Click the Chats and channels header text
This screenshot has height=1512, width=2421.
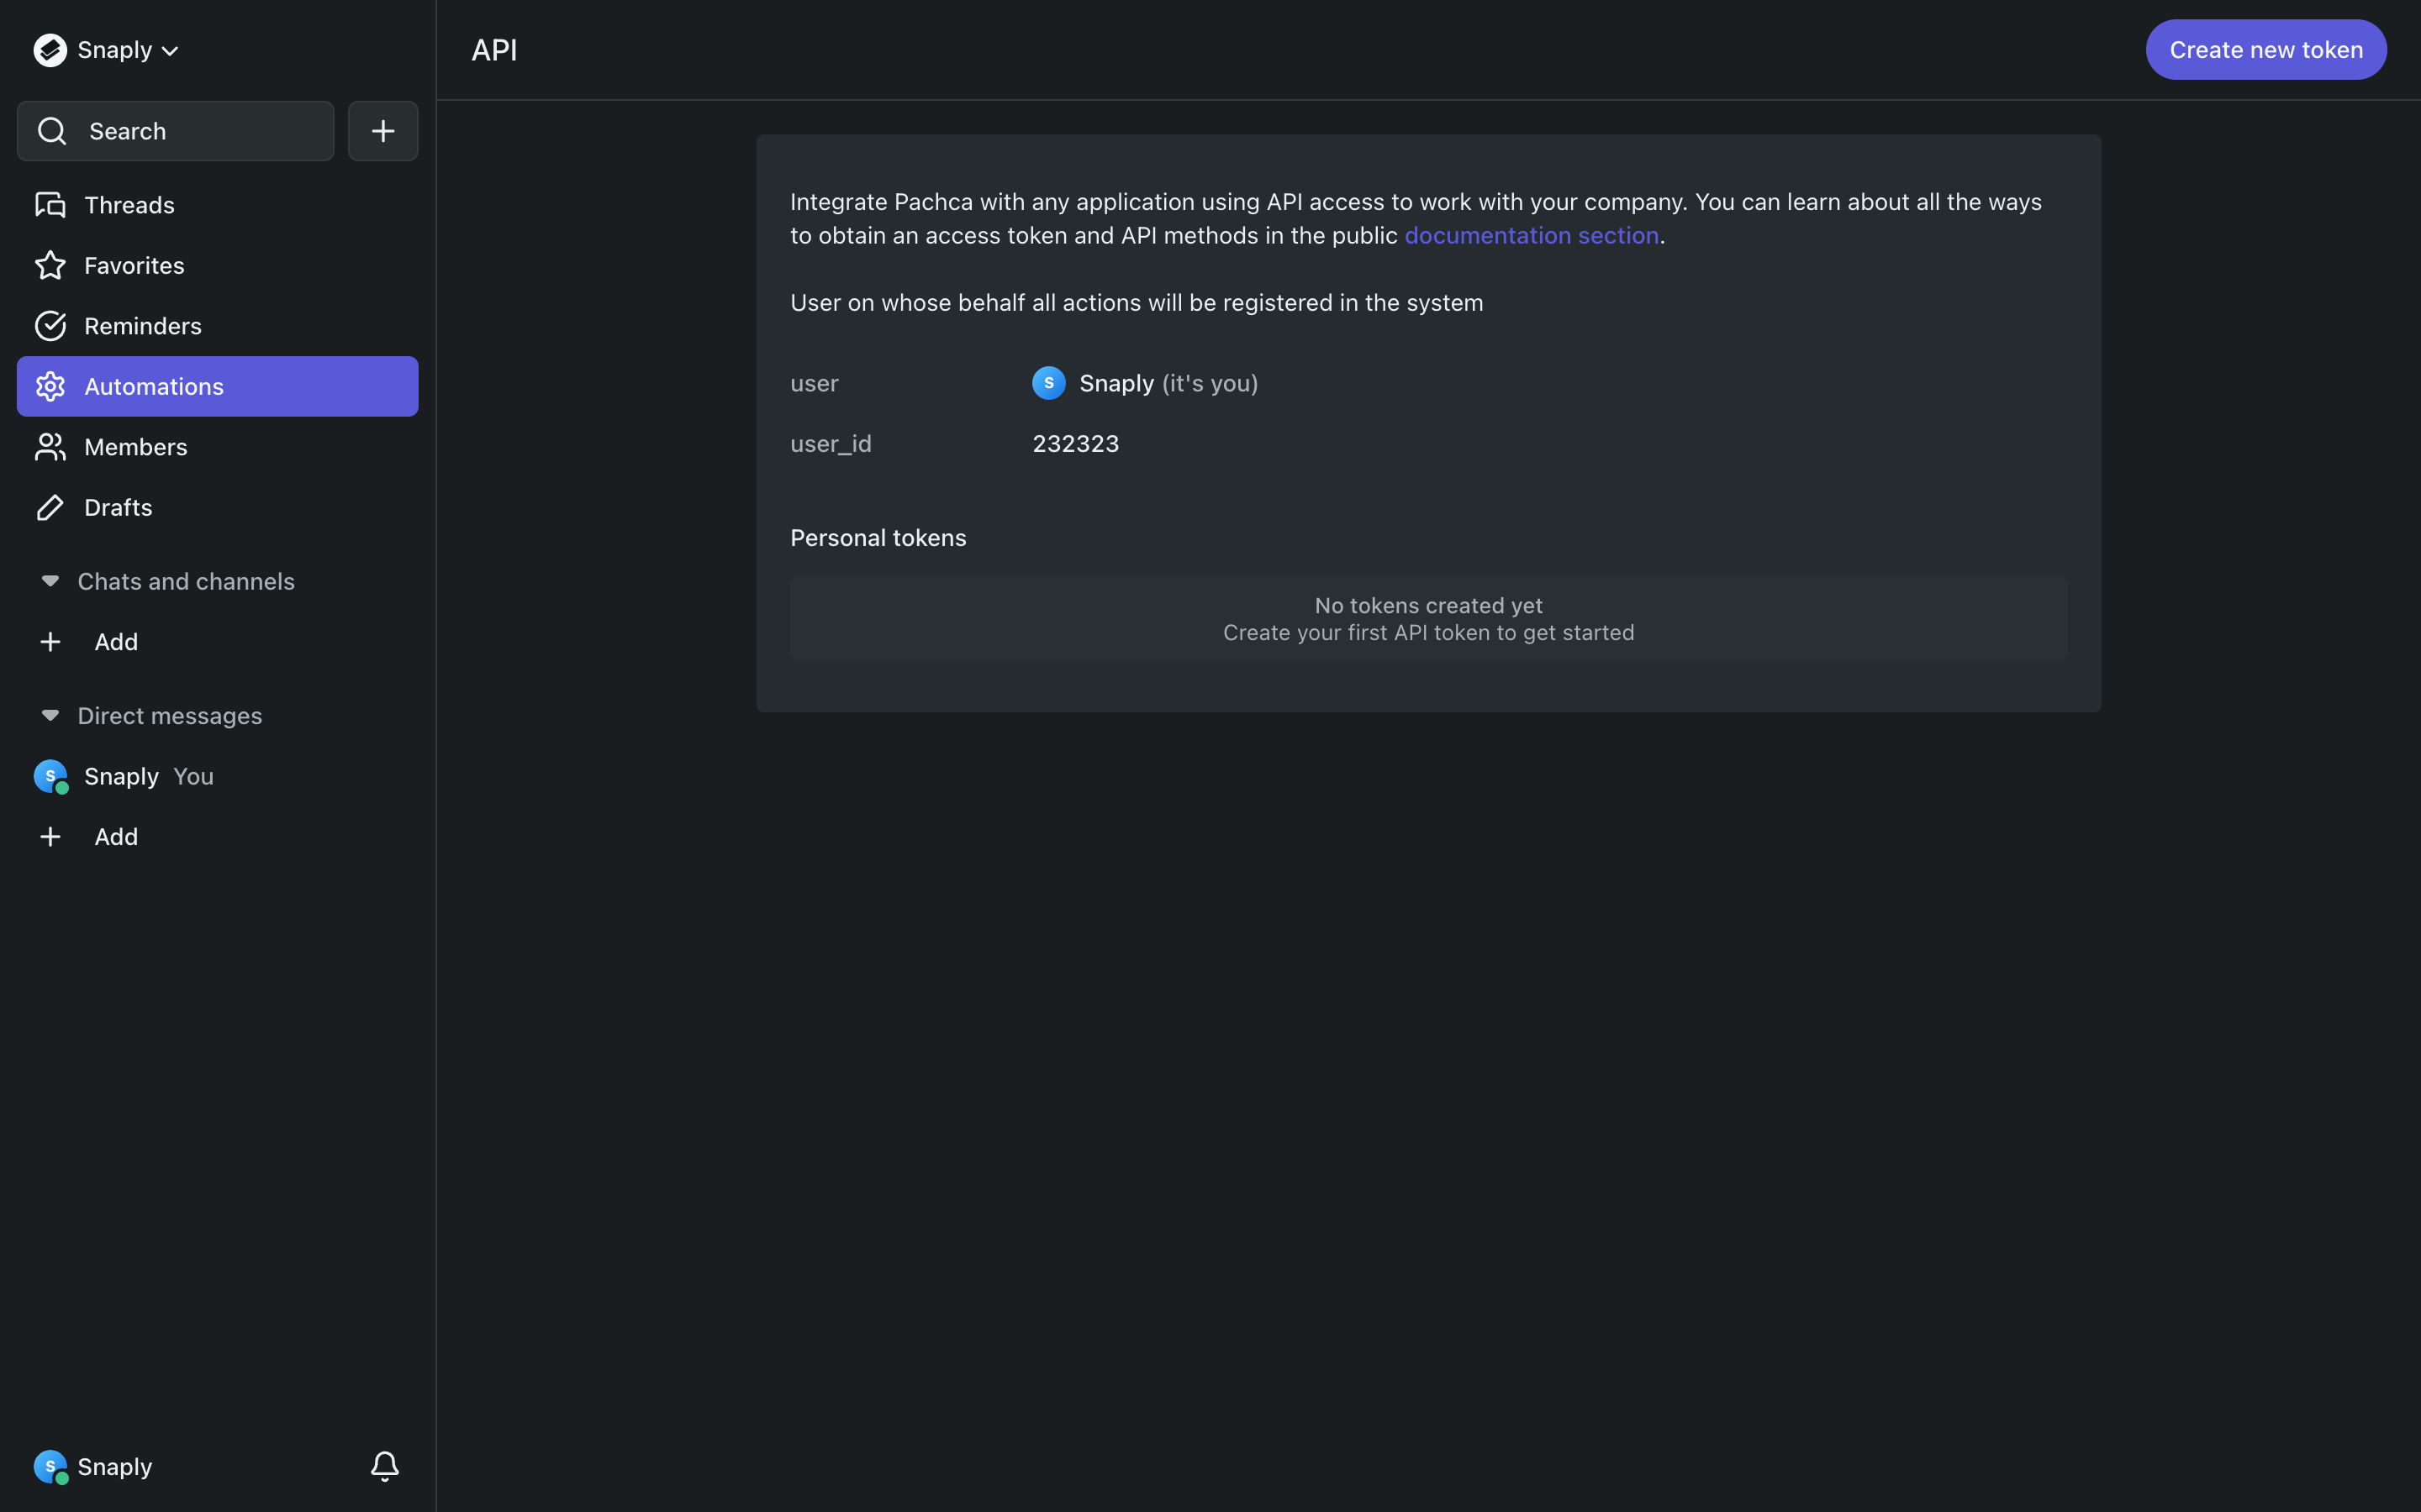coord(186,581)
